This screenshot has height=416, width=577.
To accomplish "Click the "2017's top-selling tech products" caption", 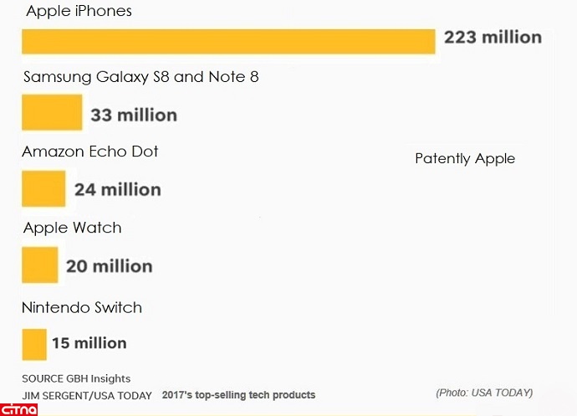I will 238,394.
